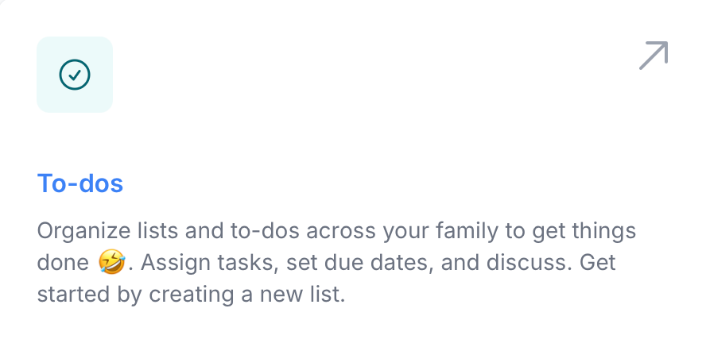Click the word "family" in the description
Image resolution: width=706 pixels, height=343 pixels.
[467, 231]
